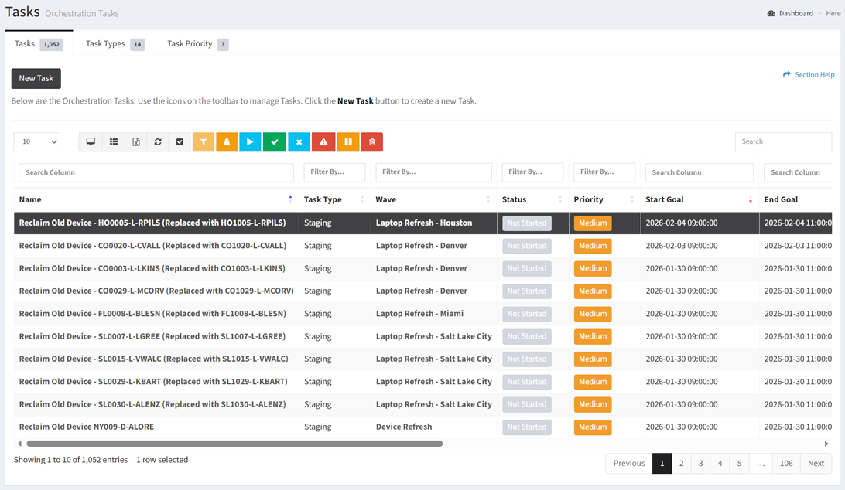Screen dimensions: 845x490
Task: Sort by Start Goal column header
Action: click(x=665, y=199)
